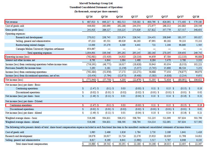
Task: Click litigation settlement value 654,667
Action: (91, 49)
